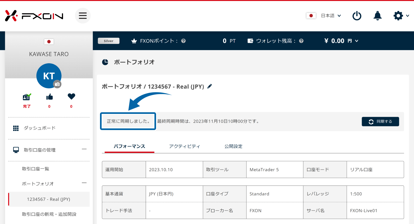
Task: Open the settings gear menu
Action: click(398, 16)
